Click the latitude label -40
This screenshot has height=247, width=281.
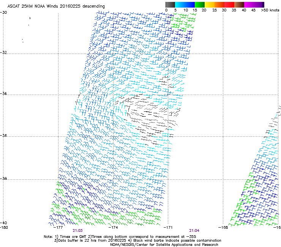point(3,223)
